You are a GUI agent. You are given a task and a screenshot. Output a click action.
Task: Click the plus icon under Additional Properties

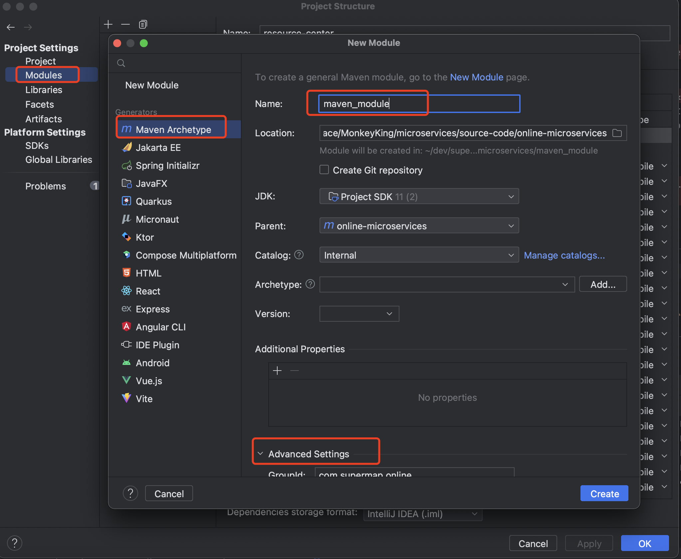click(x=277, y=371)
